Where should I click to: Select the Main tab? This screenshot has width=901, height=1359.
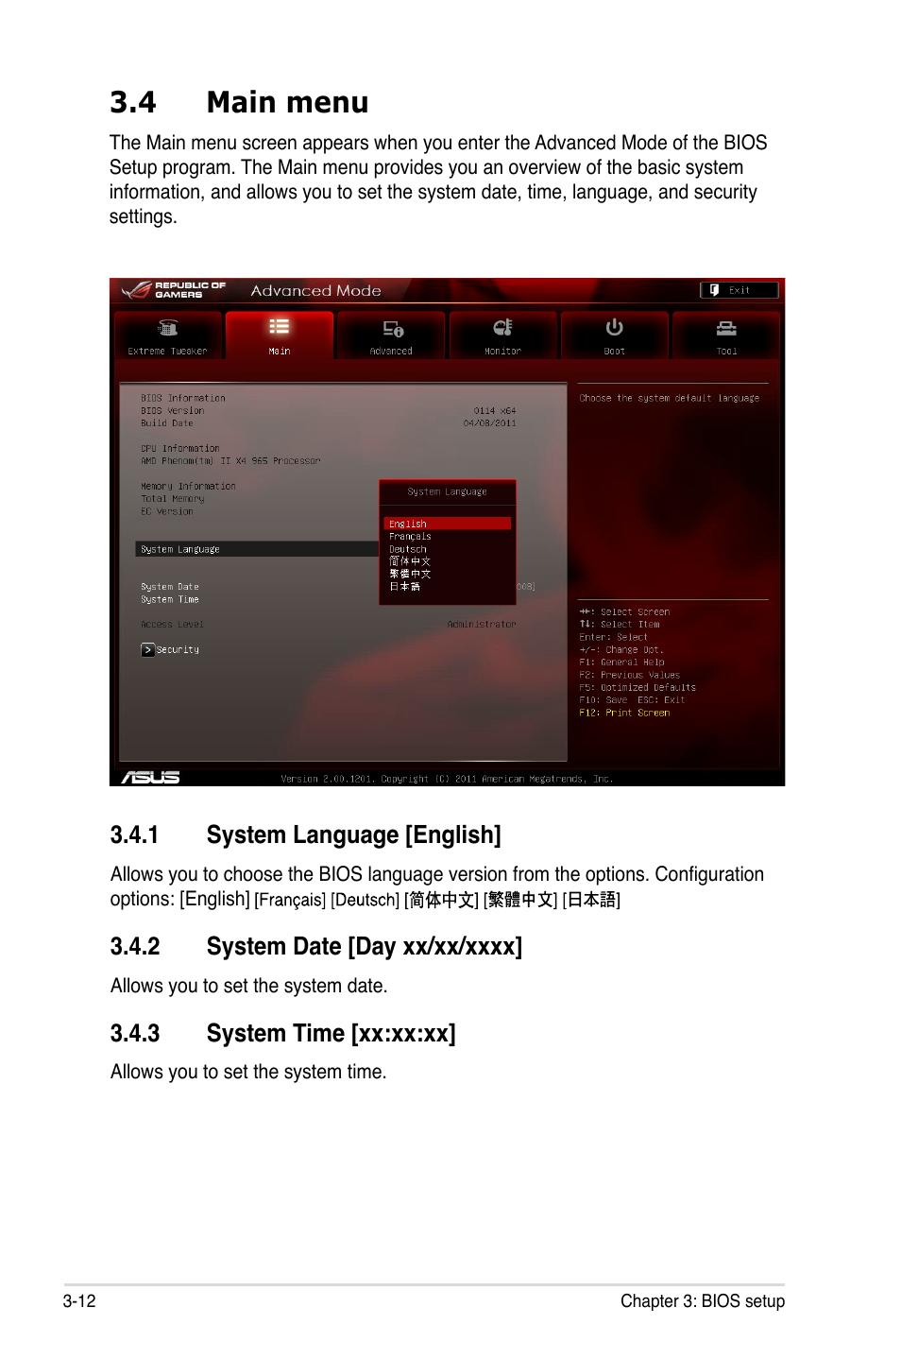coord(280,335)
